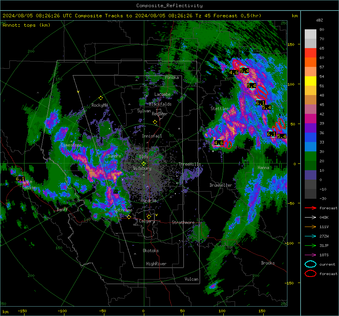Screen dimensions: 339x316
Task: Click the cyan 27ZW arrow legend icon
Action: point(310,236)
